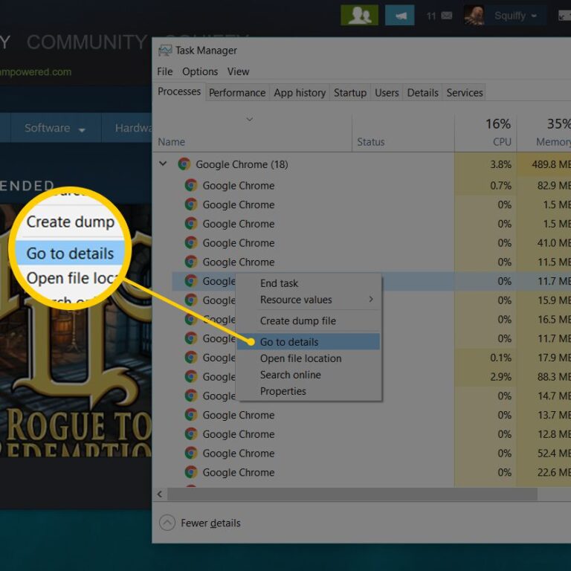Open COMMUNITY in Steam navigation

[87, 42]
